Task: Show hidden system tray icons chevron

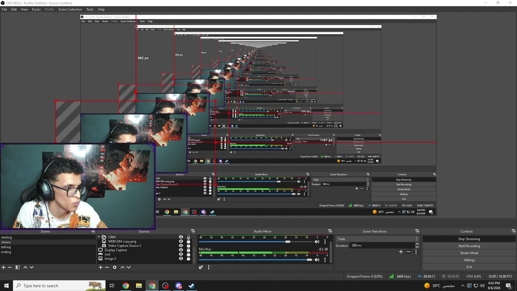Action: tap(463, 286)
